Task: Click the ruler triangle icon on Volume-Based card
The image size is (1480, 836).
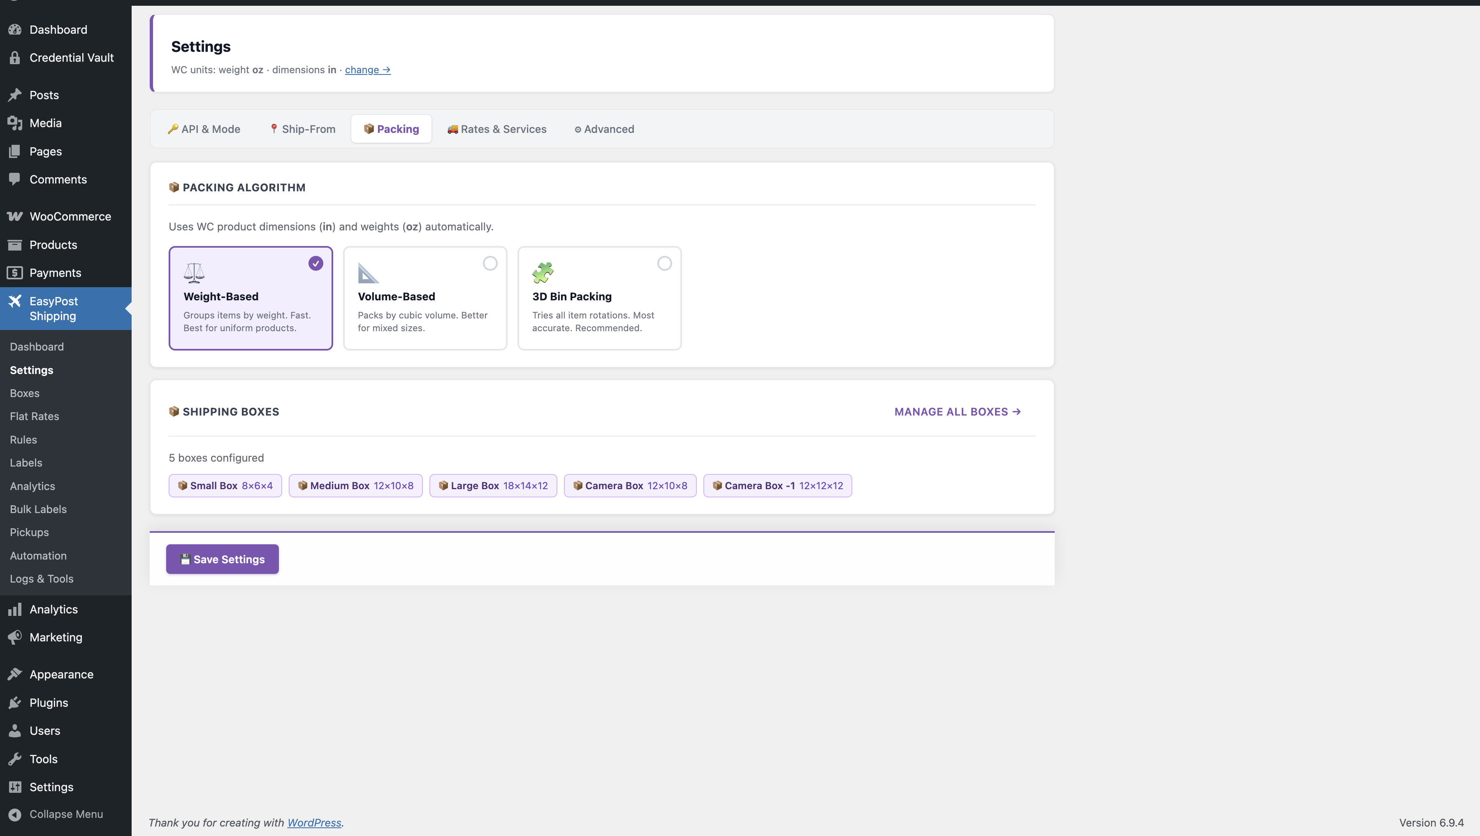Action: click(x=368, y=273)
